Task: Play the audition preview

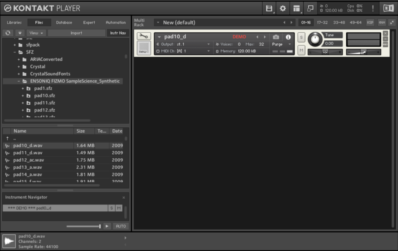Action: [107, 226]
